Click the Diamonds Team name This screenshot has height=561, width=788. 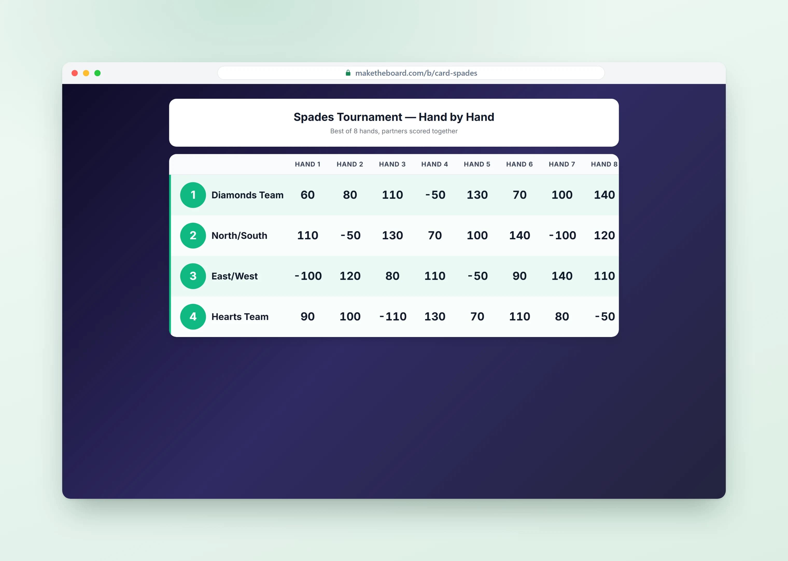247,195
